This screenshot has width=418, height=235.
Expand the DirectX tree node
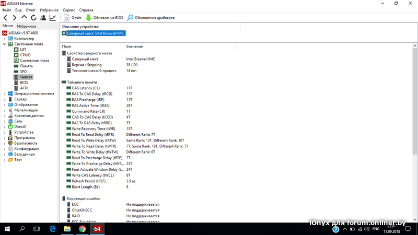[4, 127]
